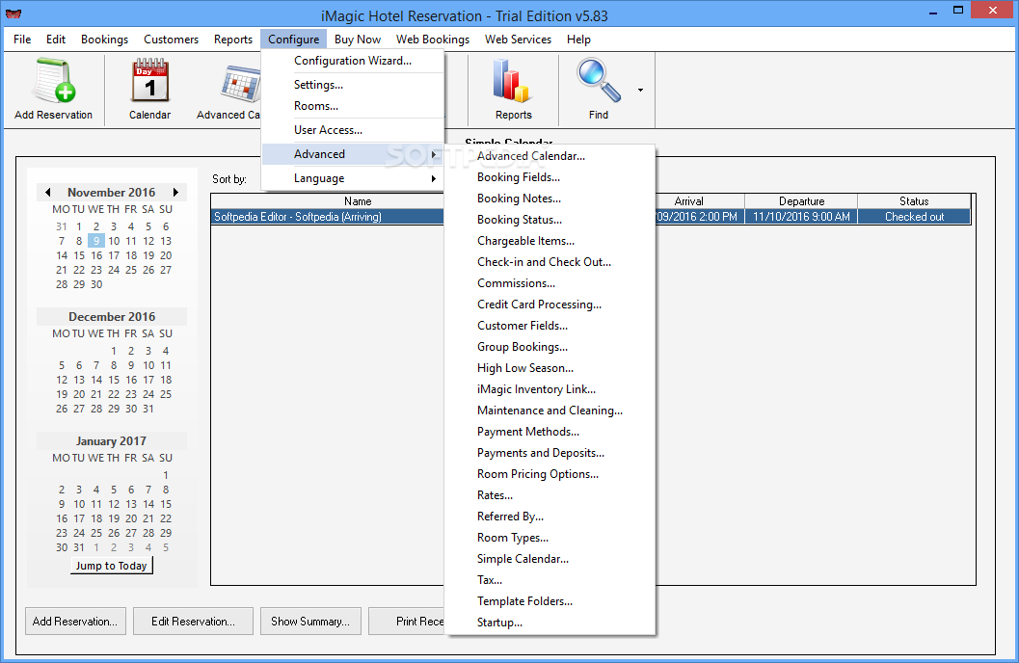Select iMagic Inventory Link... entry

pos(550,389)
